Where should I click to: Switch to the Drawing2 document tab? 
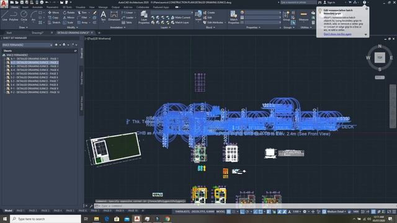(38, 33)
